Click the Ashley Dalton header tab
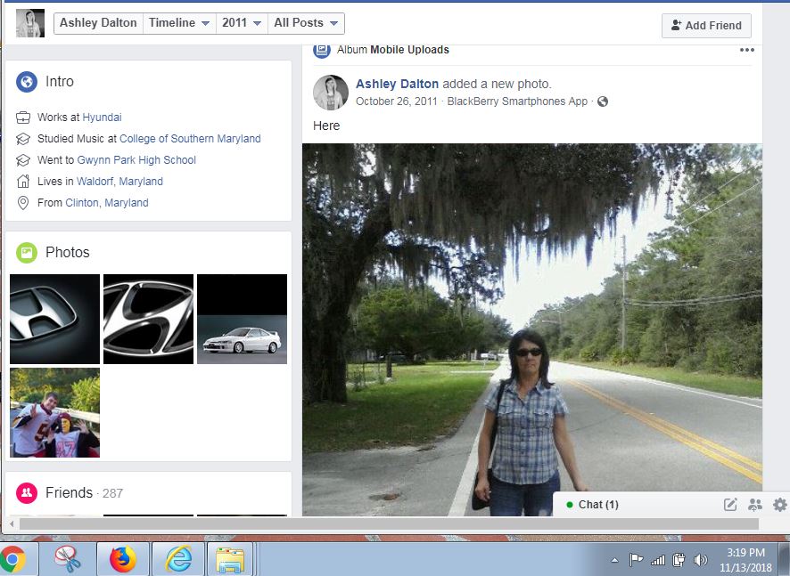 pyautogui.click(x=98, y=23)
